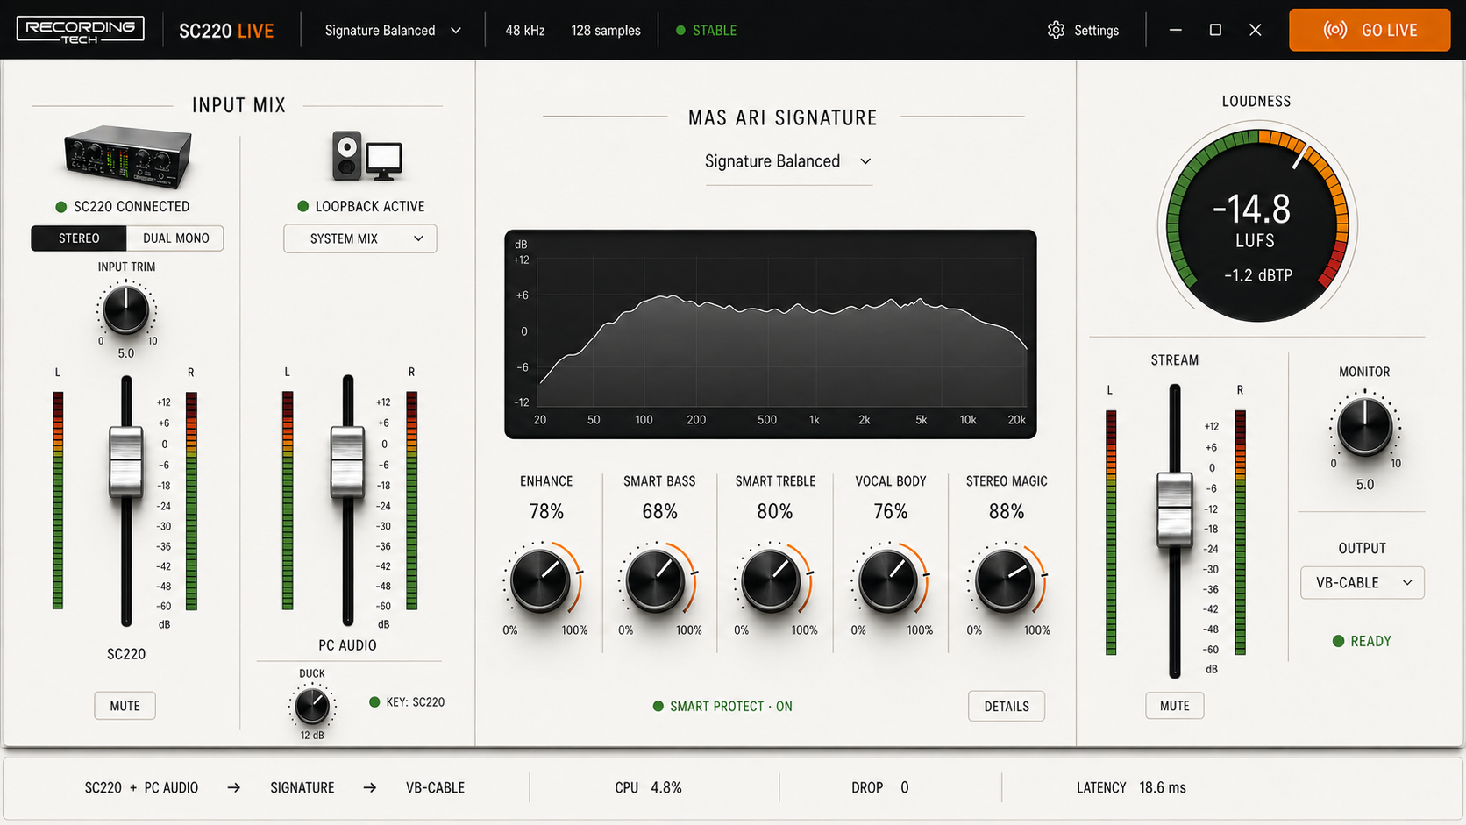Open Settings via the gear icon
The width and height of the screenshot is (1466, 825).
tap(1056, 30)
